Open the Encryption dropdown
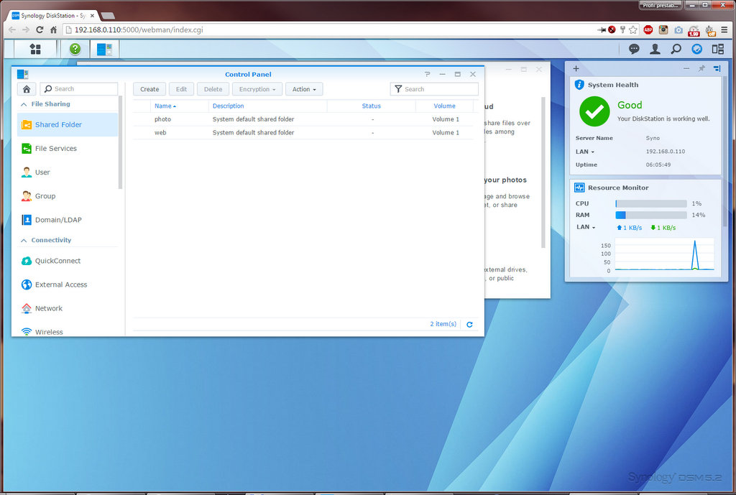The image size is (736, 495). pos(257,89)
